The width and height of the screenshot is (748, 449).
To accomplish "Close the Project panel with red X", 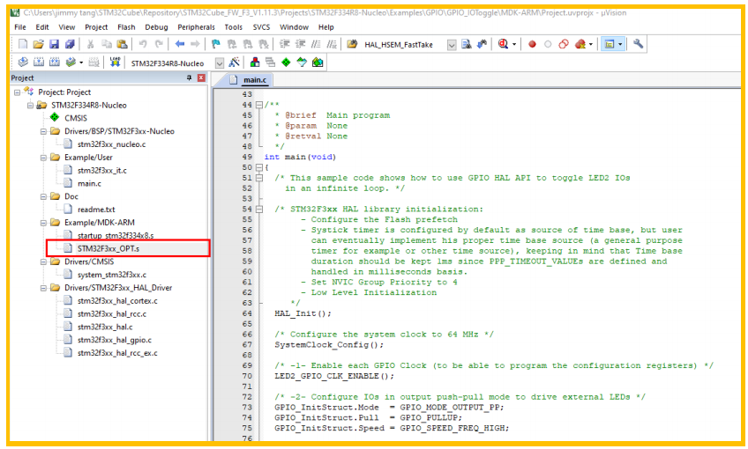I will [x=202, y=77].
